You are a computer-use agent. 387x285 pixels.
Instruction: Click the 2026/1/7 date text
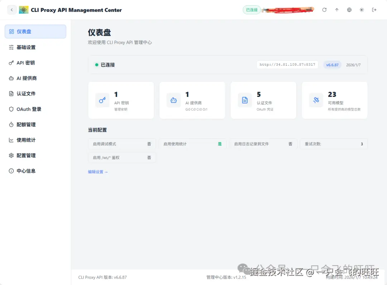point(353,65)
